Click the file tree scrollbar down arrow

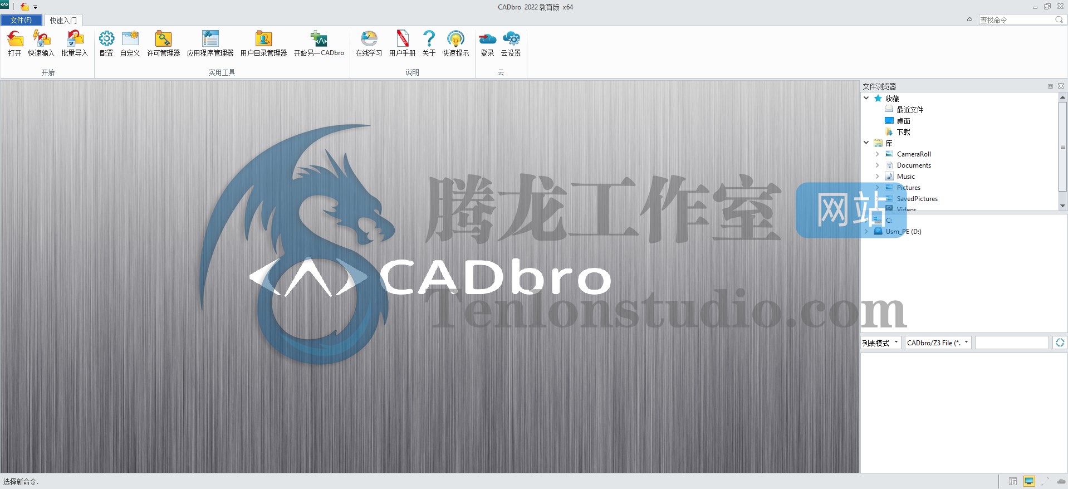pyautogui.click(x=1062, y=206)
